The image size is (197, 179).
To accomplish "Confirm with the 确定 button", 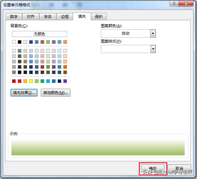I will pos(153,169).
